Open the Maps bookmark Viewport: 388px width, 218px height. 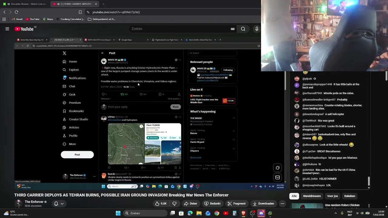(48, 19)
